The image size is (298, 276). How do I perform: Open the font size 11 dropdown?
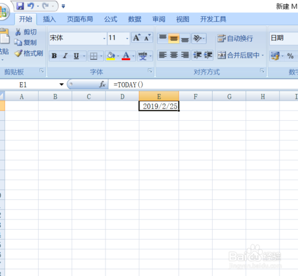pos(127,38)
